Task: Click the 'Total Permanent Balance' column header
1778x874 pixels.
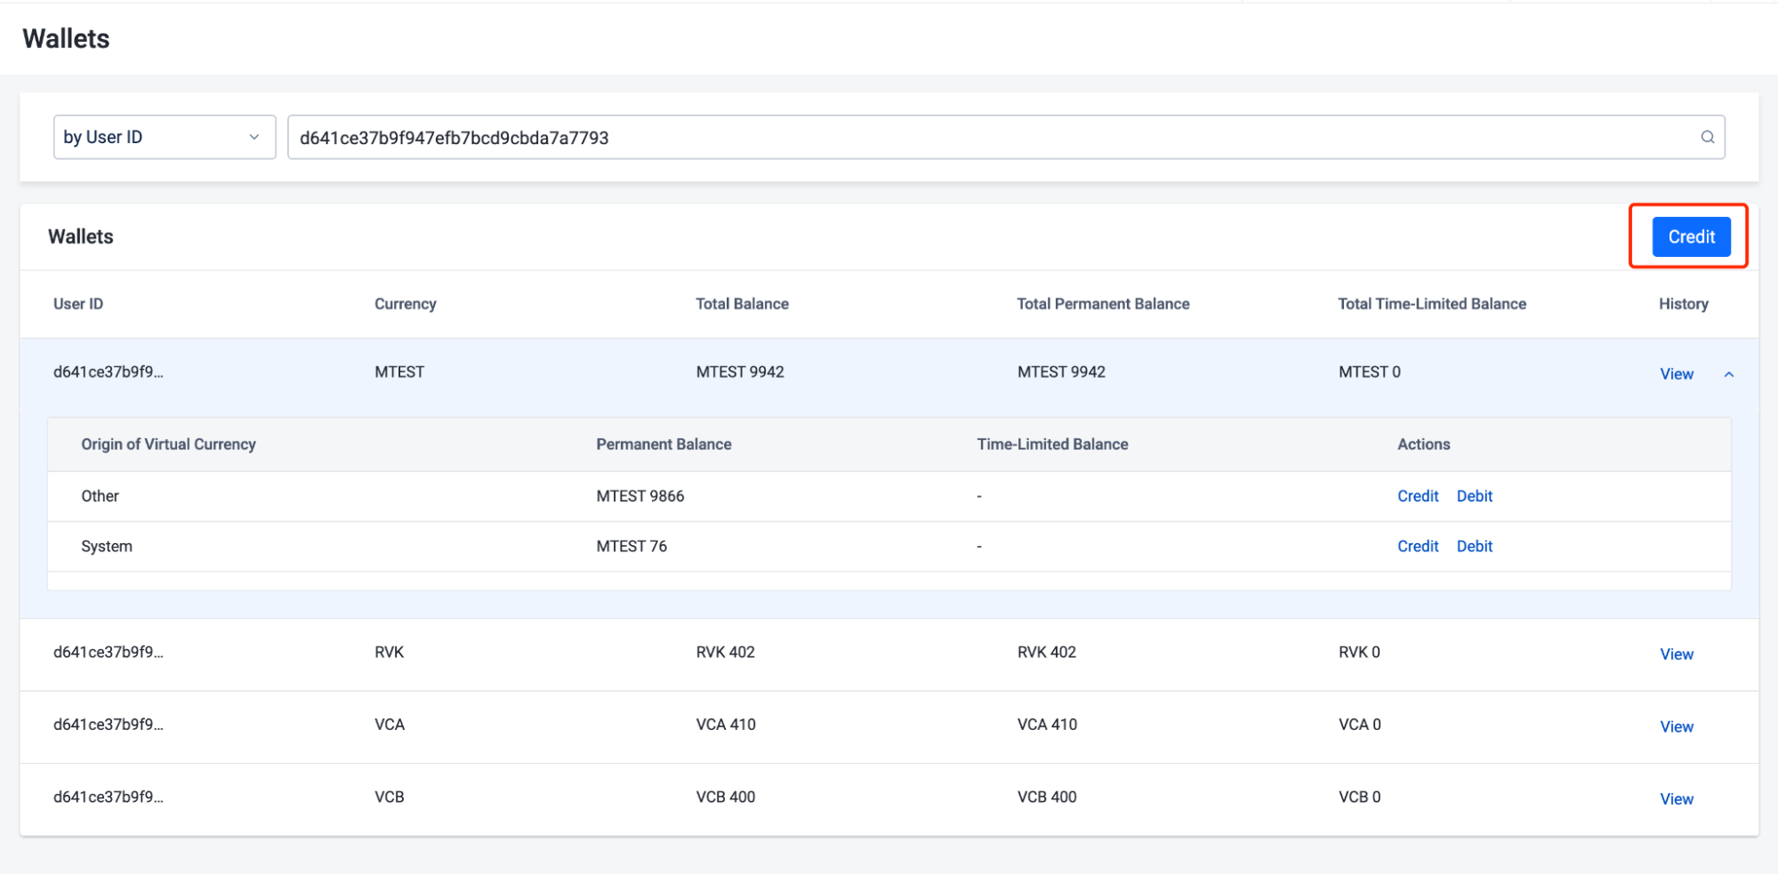Action: click(1103, 304)
